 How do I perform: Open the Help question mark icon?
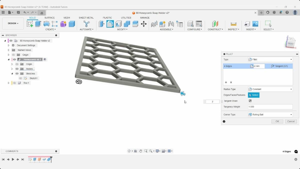point(287,13)
